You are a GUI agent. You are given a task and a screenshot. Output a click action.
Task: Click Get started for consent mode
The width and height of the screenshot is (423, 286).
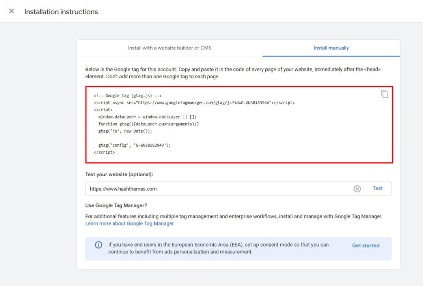pyautogui.click(x=365, y=245)
